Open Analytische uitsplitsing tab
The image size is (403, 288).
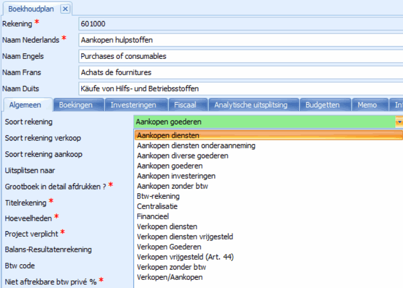click(x=250, y=105)
